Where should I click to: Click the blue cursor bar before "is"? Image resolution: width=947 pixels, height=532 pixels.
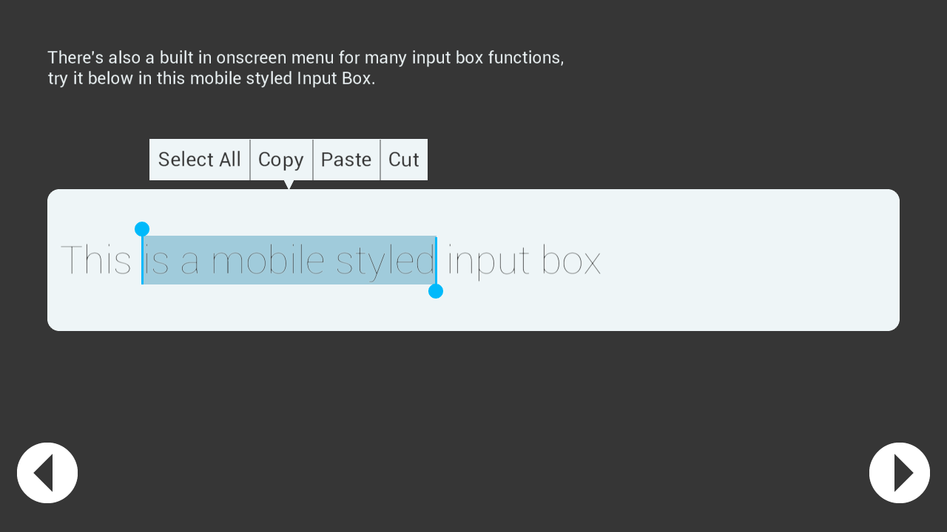142,260
